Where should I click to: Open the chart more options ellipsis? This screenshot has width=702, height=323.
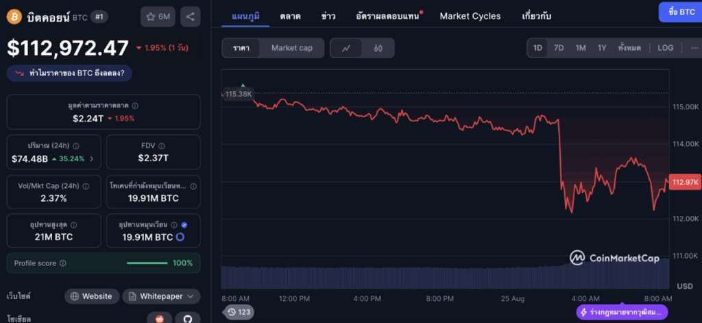tap(694, 48)
